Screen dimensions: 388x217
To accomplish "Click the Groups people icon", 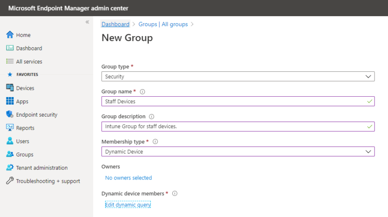I will (10, 154).
